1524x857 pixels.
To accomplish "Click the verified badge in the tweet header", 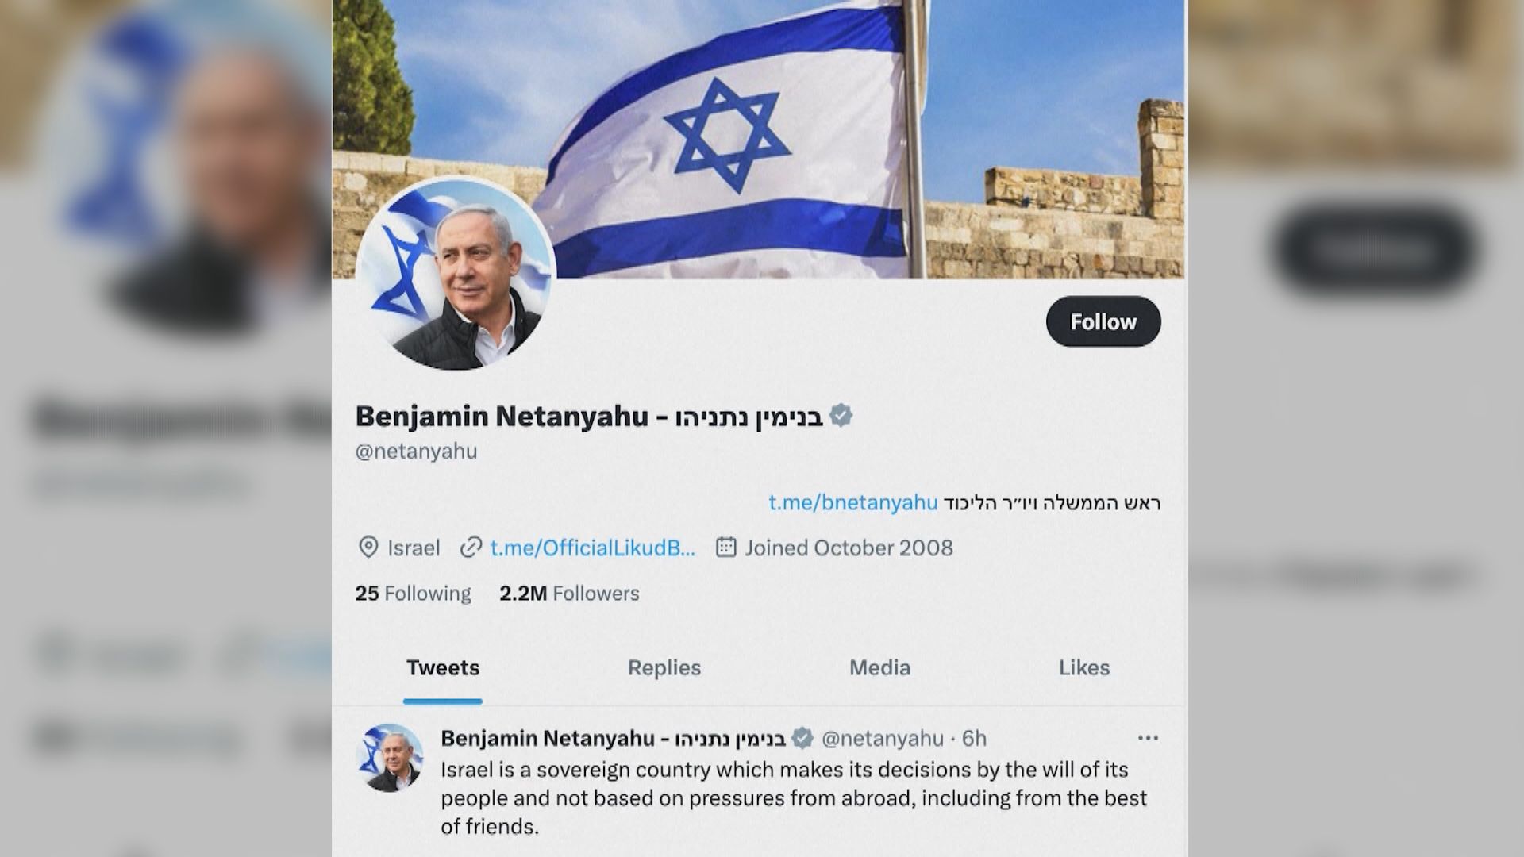I will coord(802,739).
